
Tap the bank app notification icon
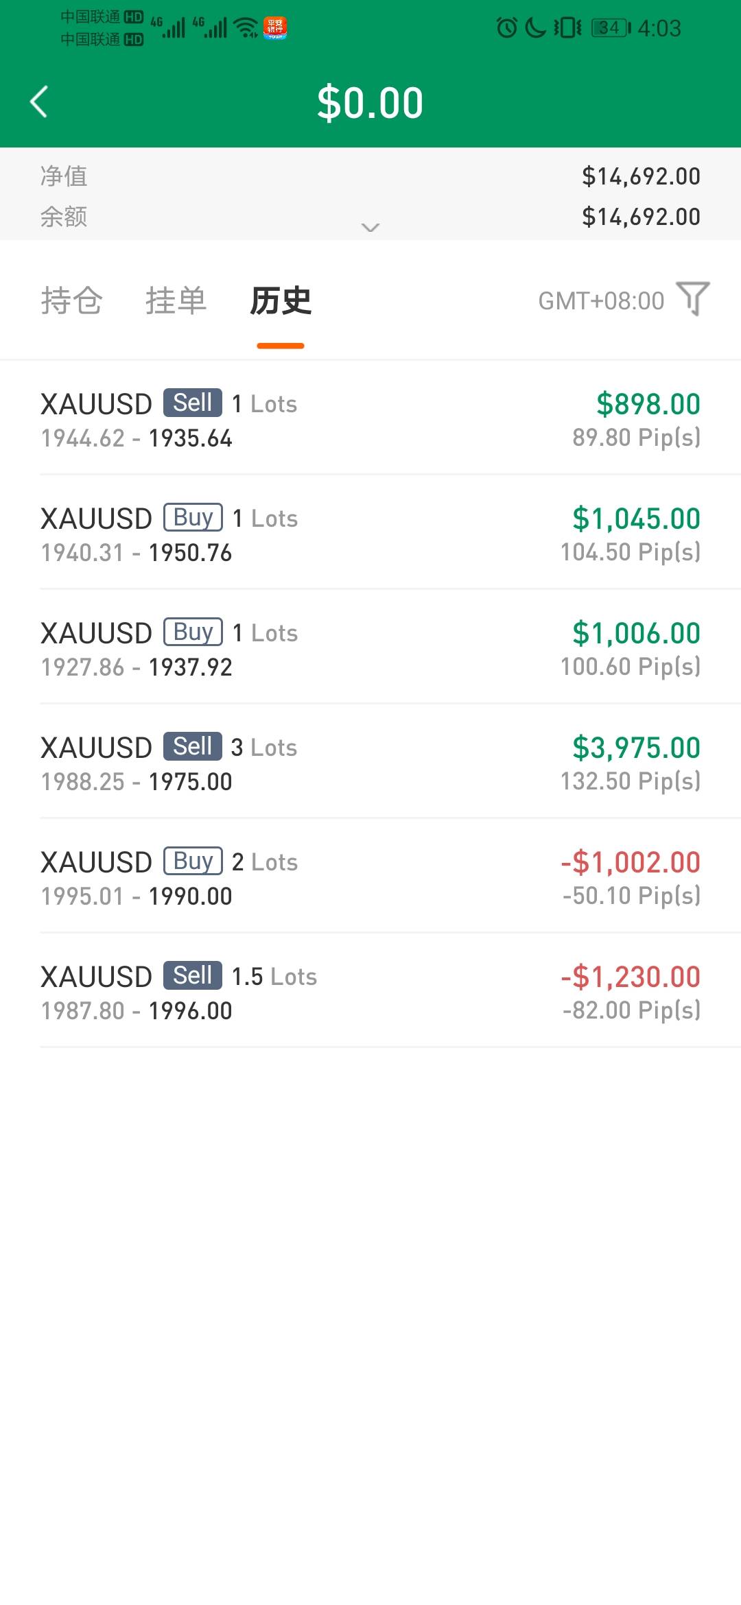tap(275, 28)
